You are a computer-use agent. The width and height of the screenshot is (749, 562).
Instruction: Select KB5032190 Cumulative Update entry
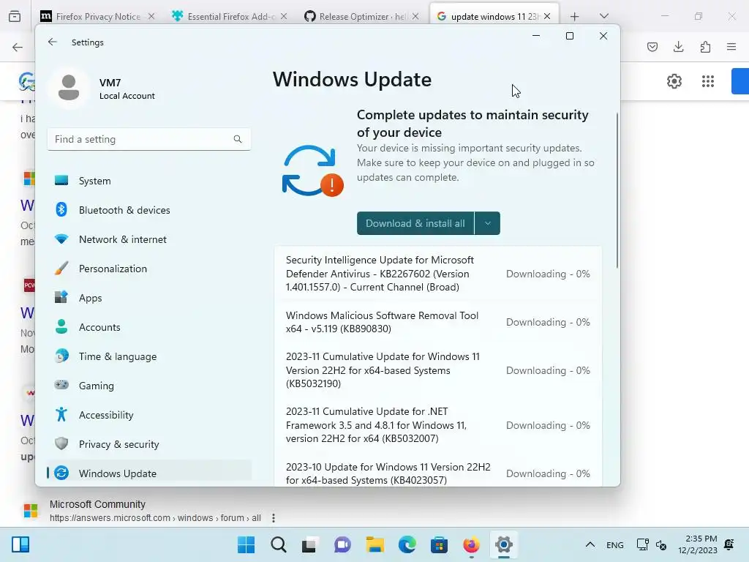[438, 370]
